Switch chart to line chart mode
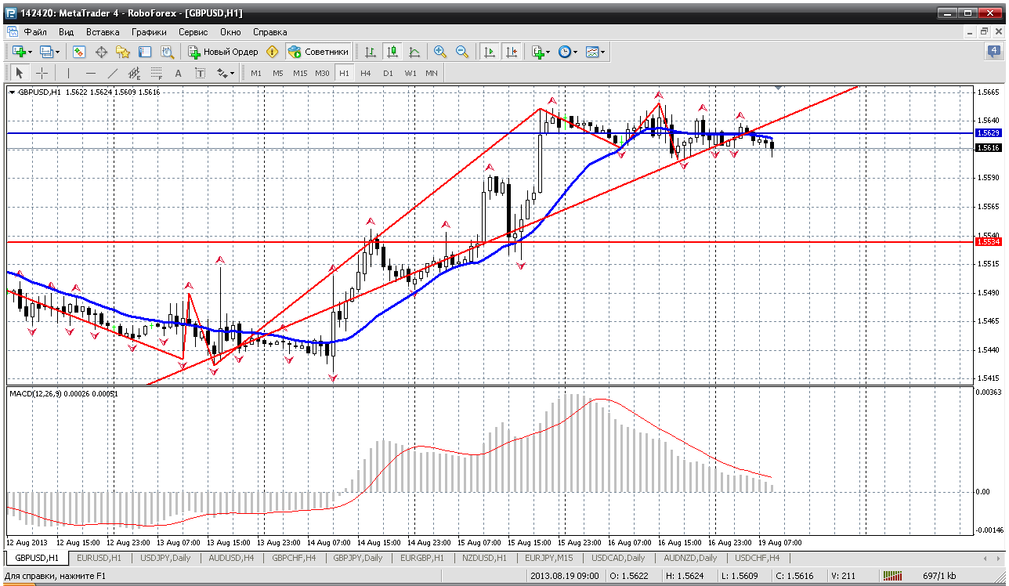The height and width of the screenshot is (586, 1009). [414, 52]
